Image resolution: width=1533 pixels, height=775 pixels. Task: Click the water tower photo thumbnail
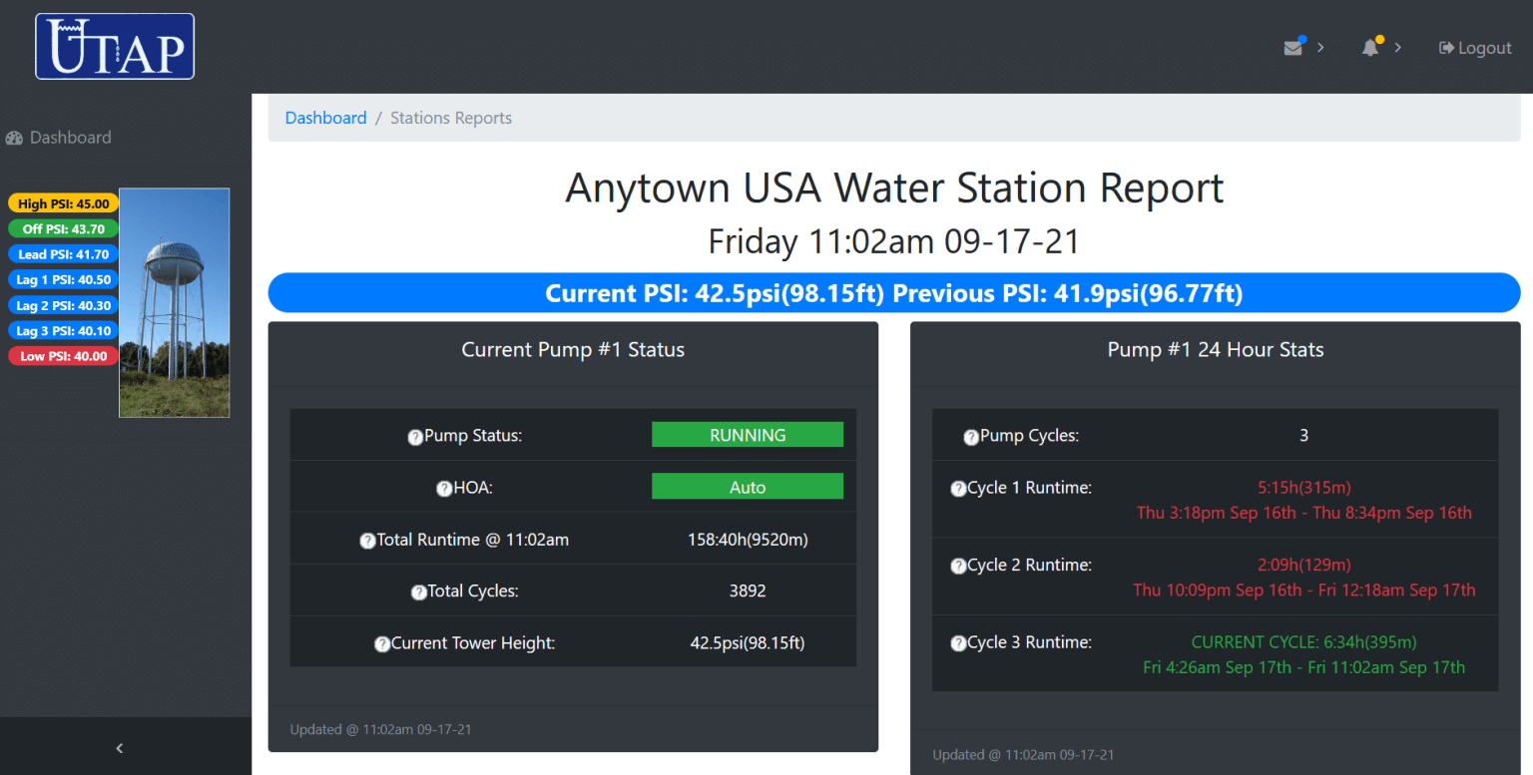[174, 302]
